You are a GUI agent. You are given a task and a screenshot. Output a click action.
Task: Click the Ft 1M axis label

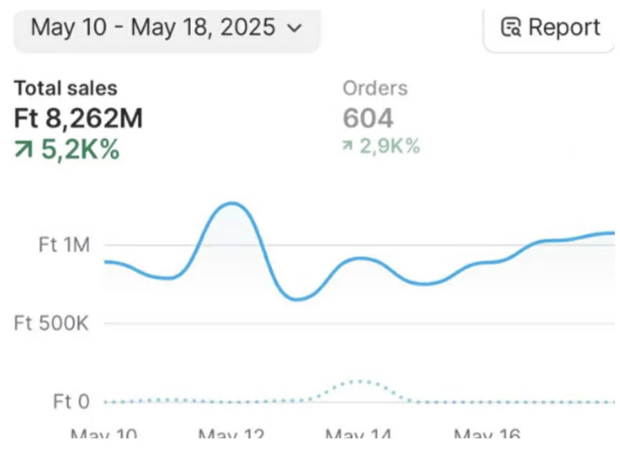tap(64, 245)
